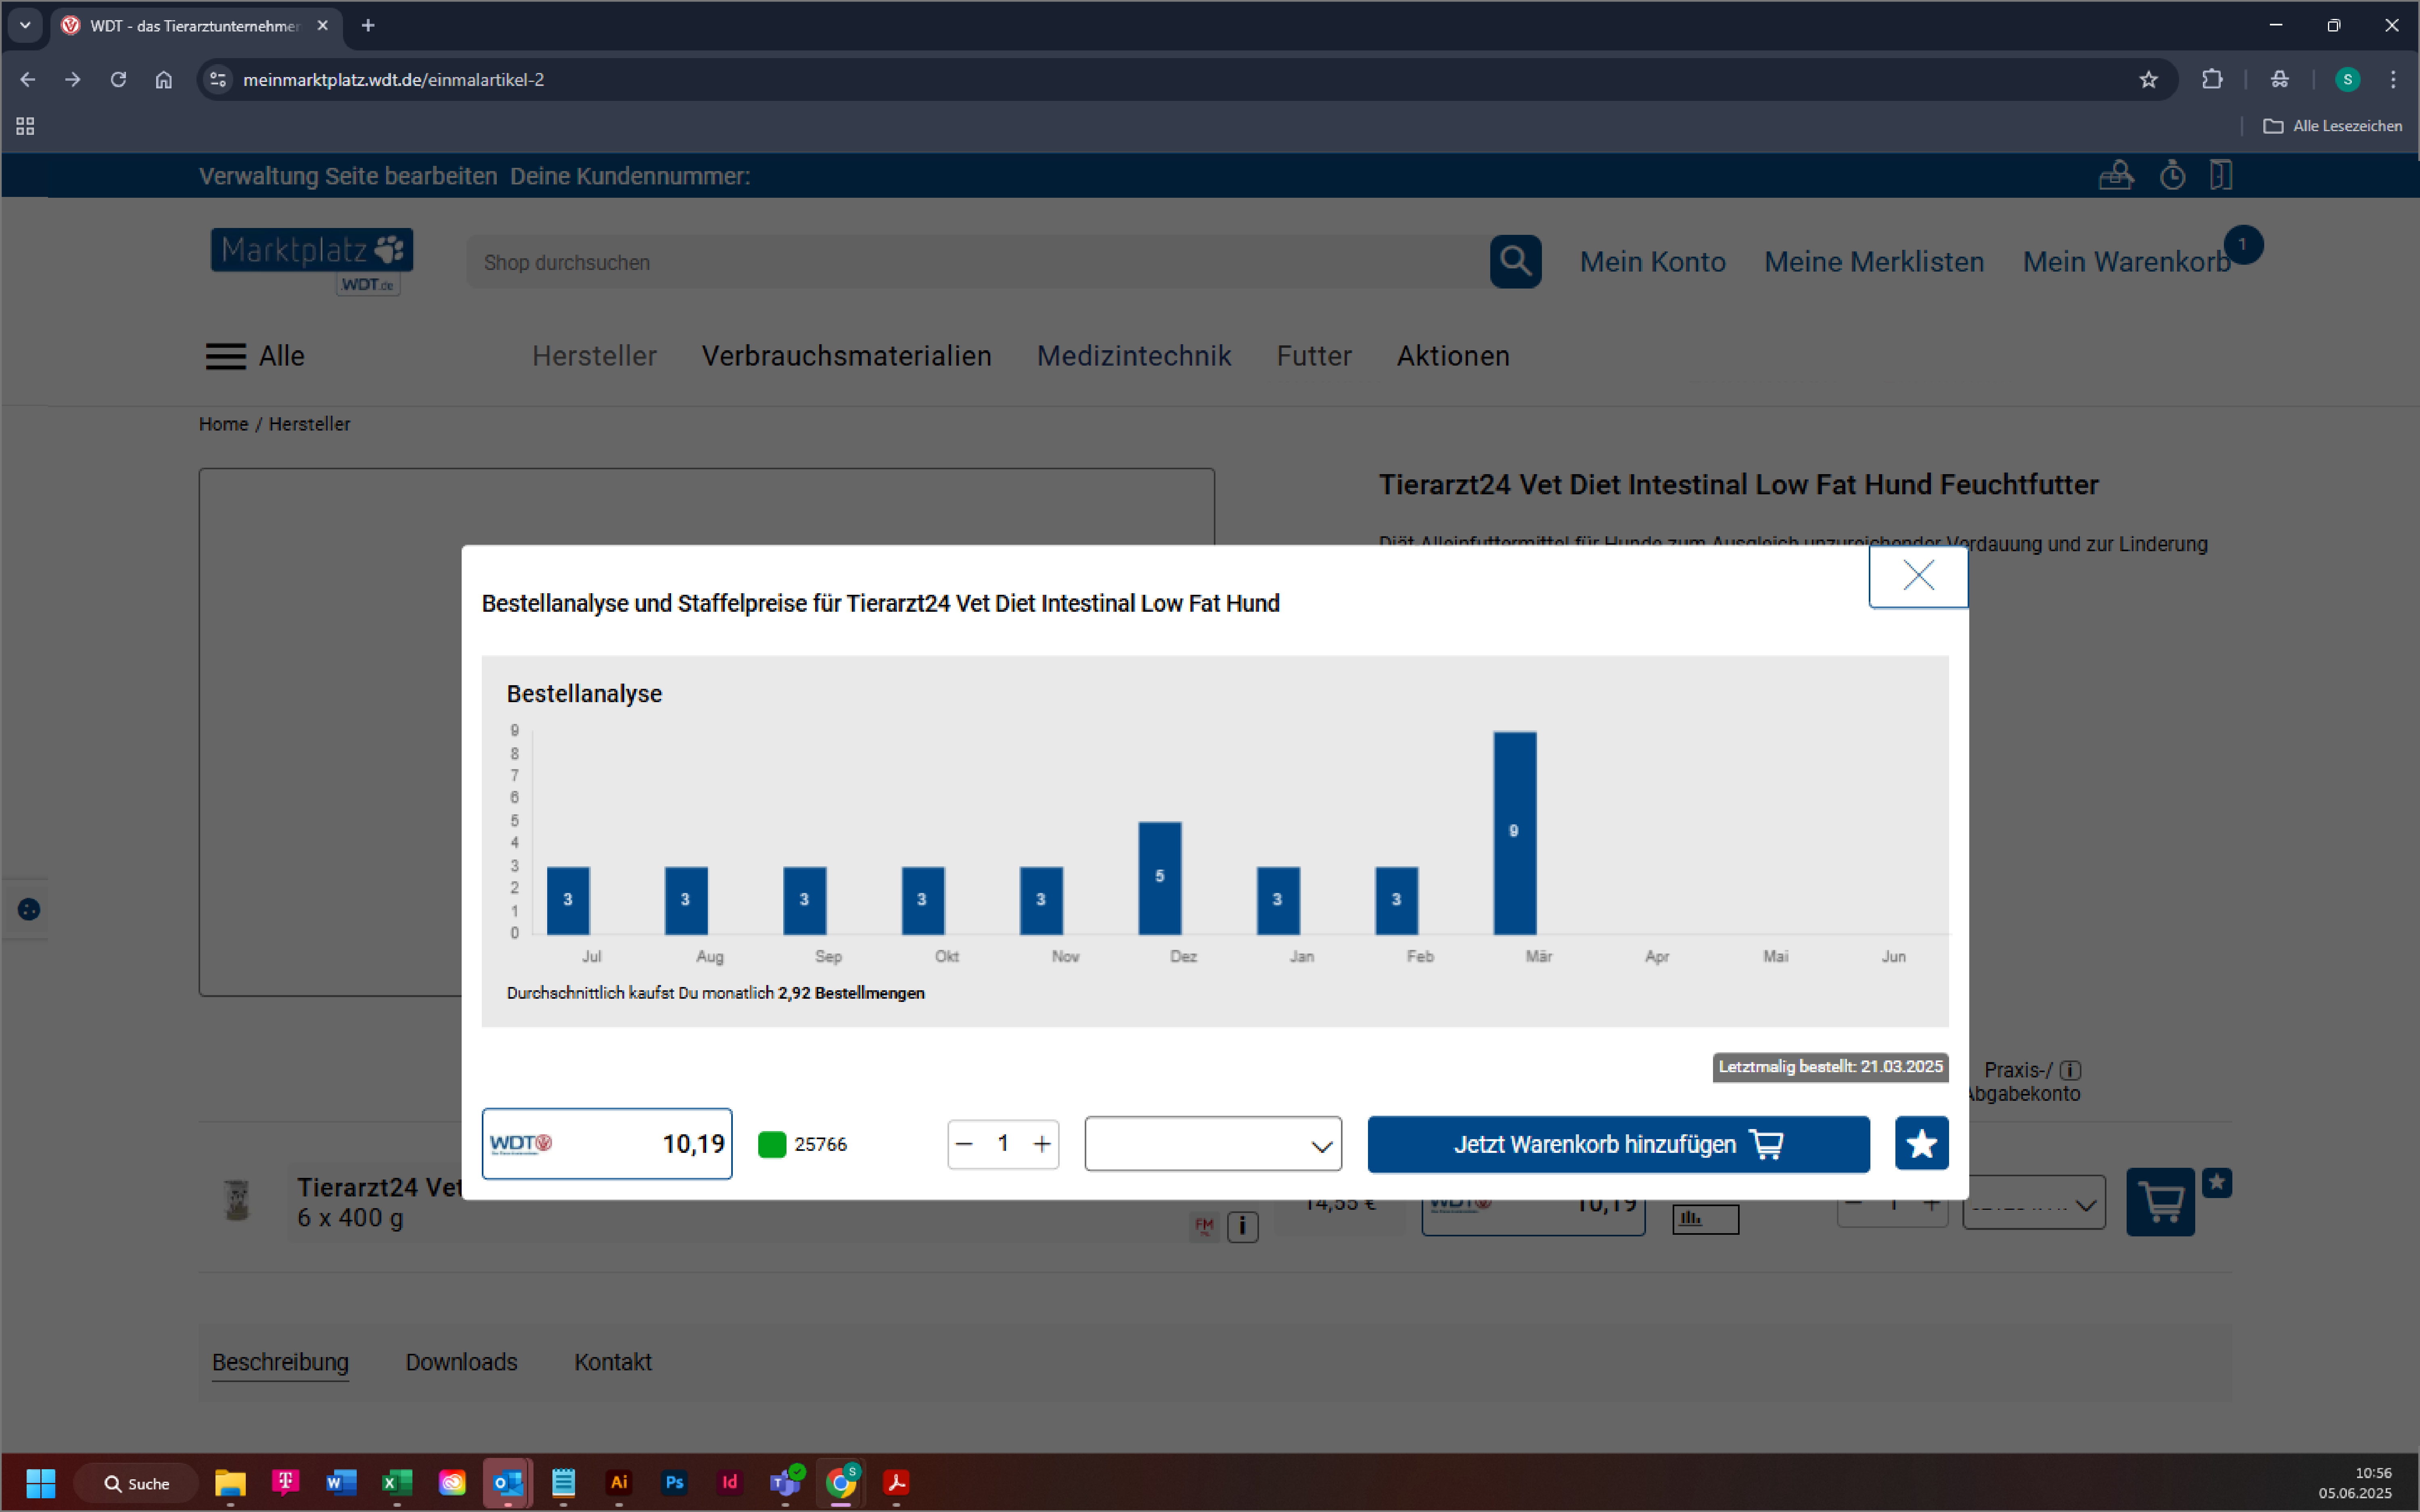The image size is (2420, 1512).
Task: Click the document flip icon in the header bar
Action: (2222, 175)
